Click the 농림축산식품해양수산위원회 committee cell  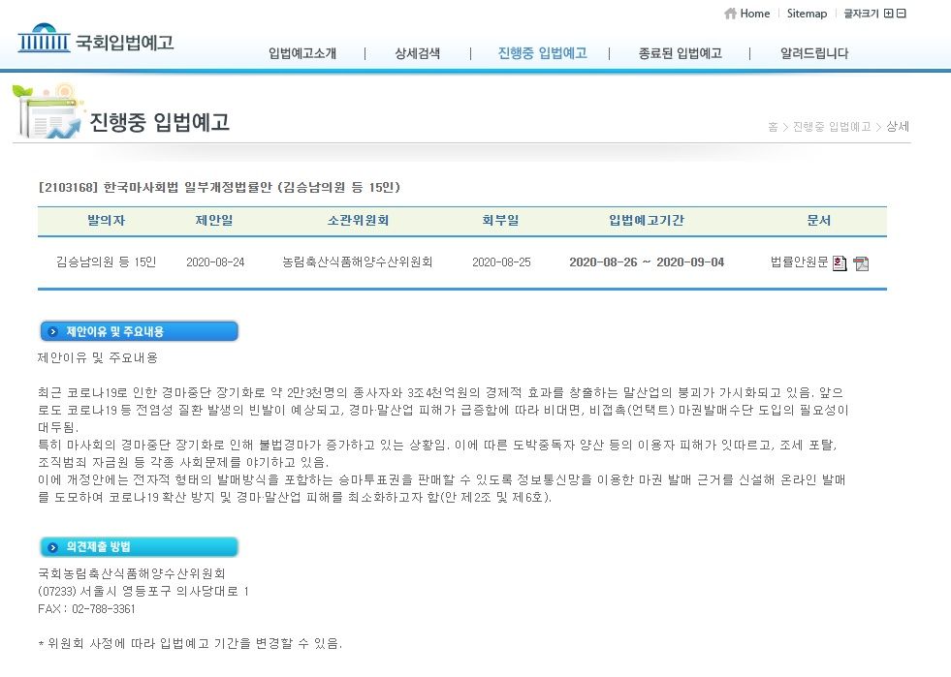(357, 262)
